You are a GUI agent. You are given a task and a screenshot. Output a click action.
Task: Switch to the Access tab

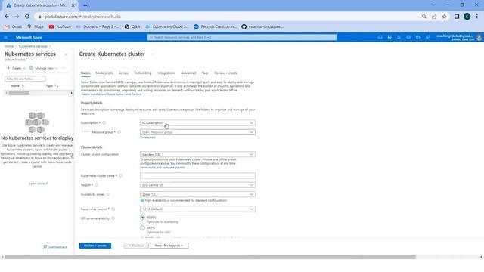(123, 73)
